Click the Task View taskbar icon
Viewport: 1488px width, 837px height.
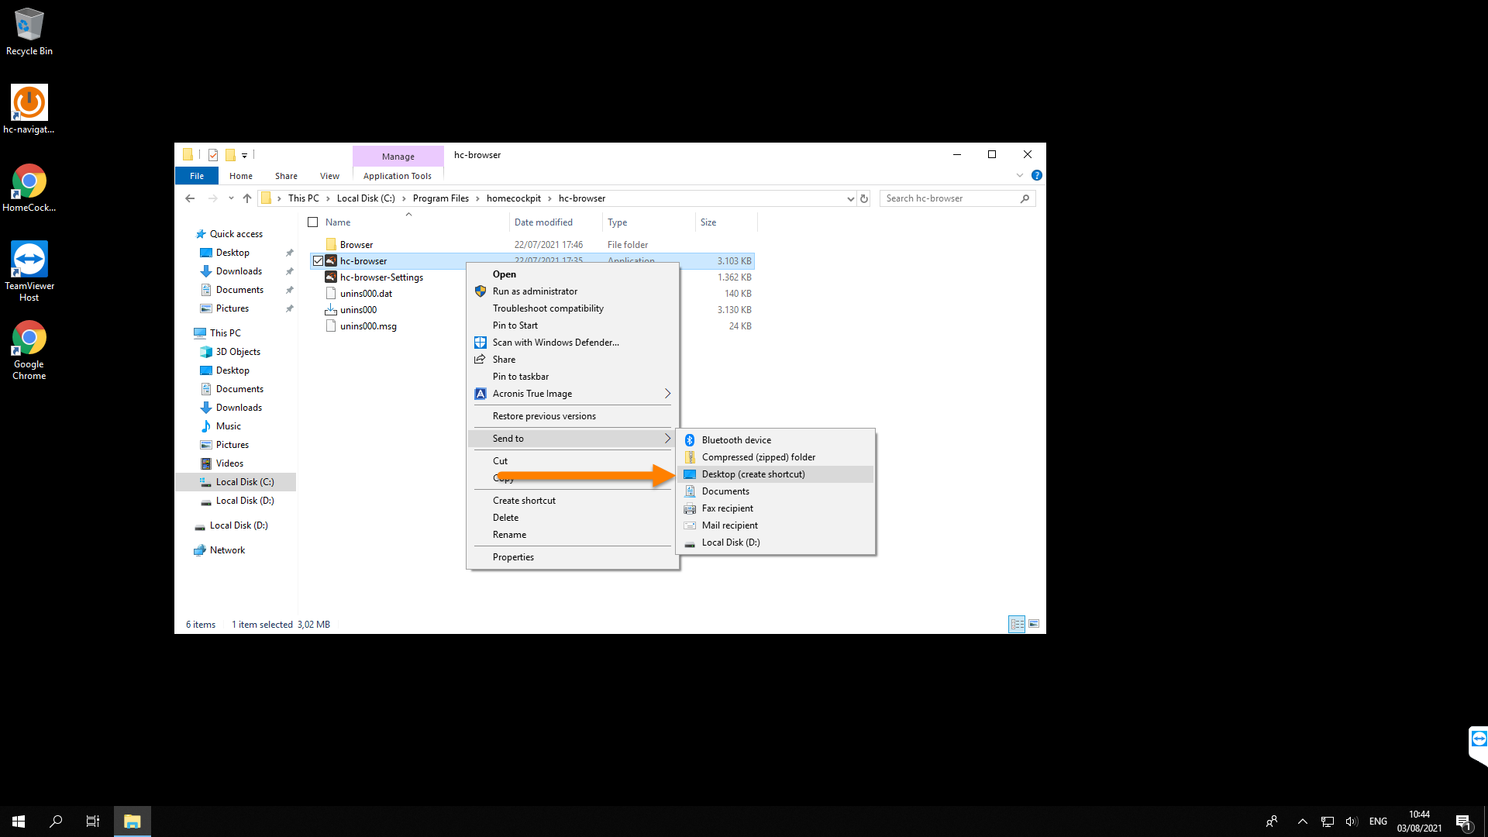click(x=92, y=821)
